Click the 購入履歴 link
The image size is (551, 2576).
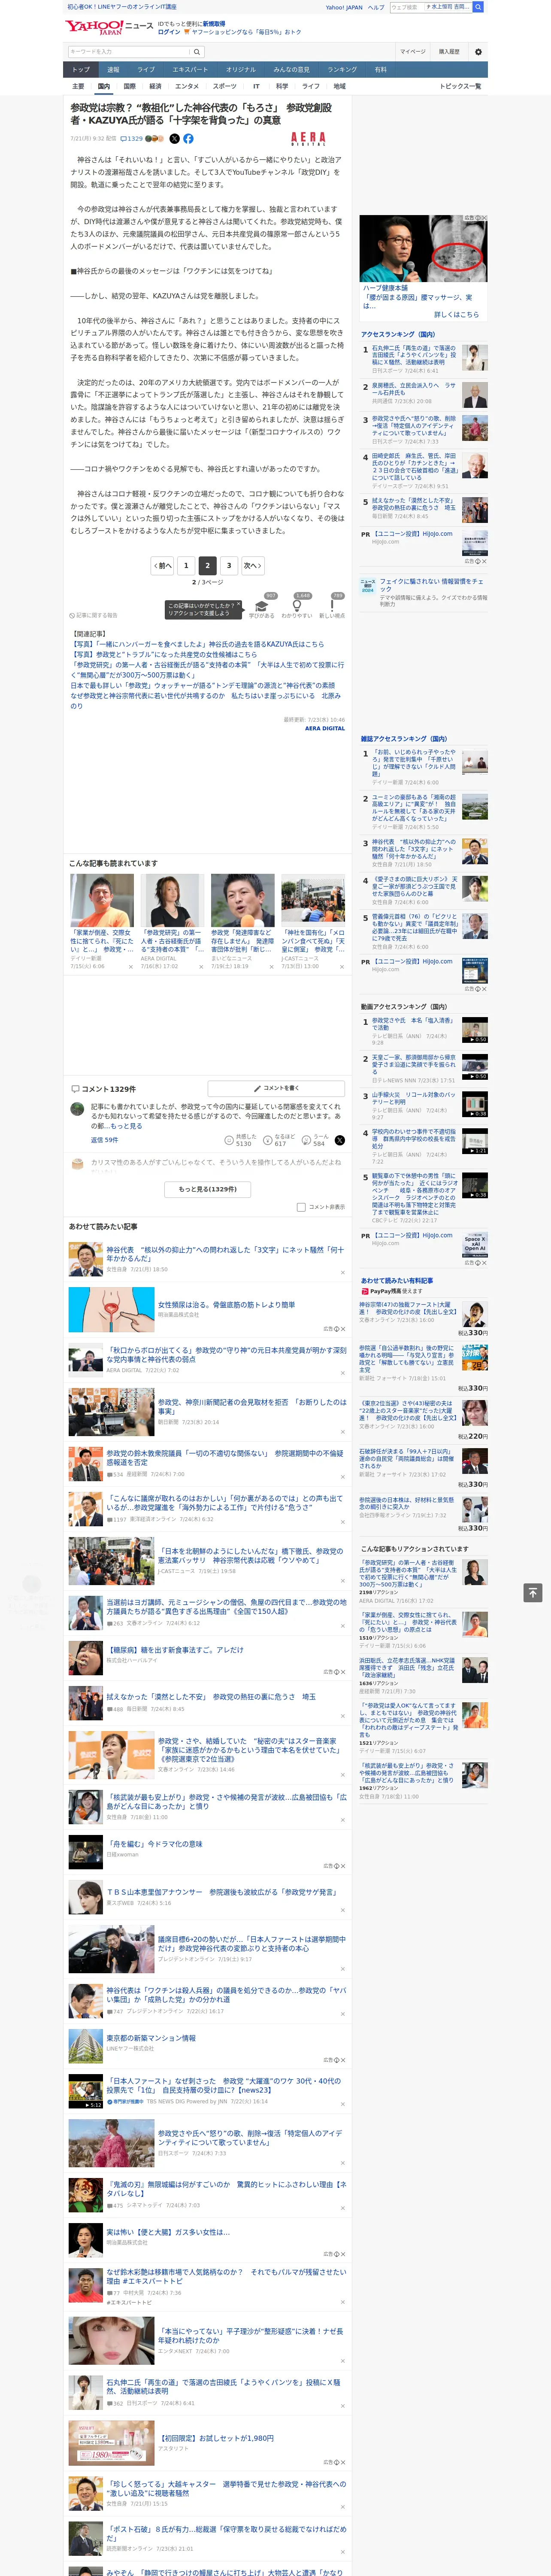tap(449, 52)
